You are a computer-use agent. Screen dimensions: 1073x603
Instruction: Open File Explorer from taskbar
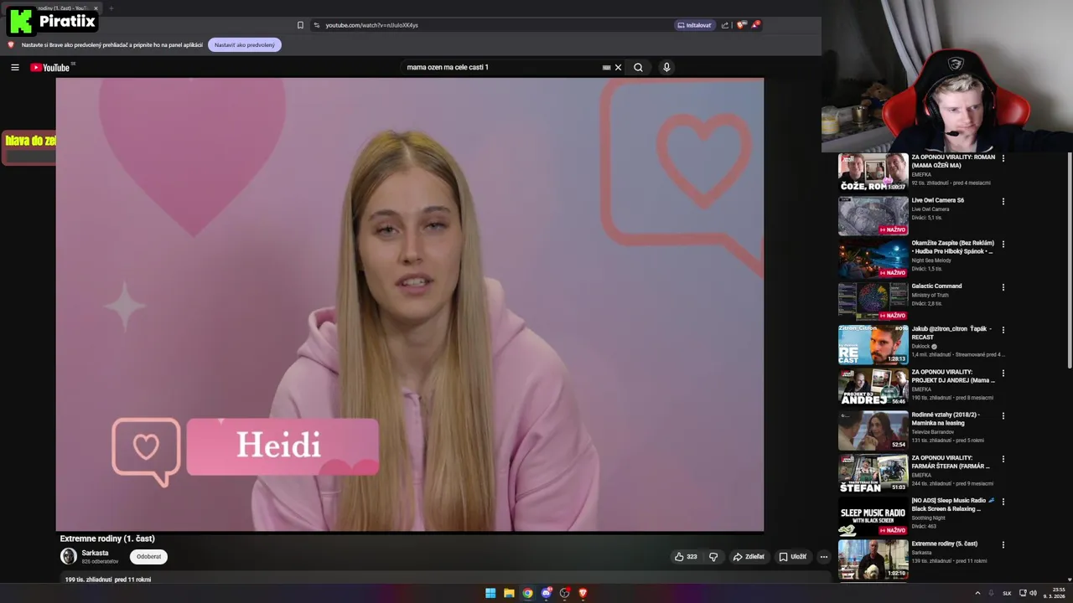(x=509, y=593)
